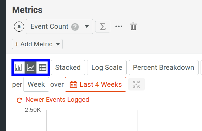The height and width of the screenshot is (131, 202).
Task: Open the Add Metric dropdown
Action: [37, 44]
